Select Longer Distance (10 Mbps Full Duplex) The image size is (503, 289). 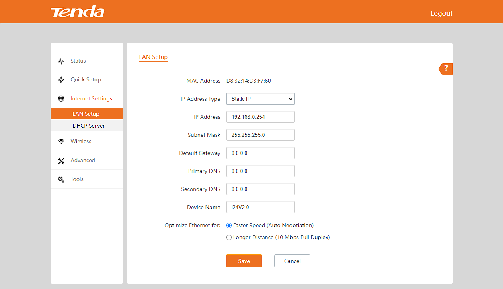point(229,238)
